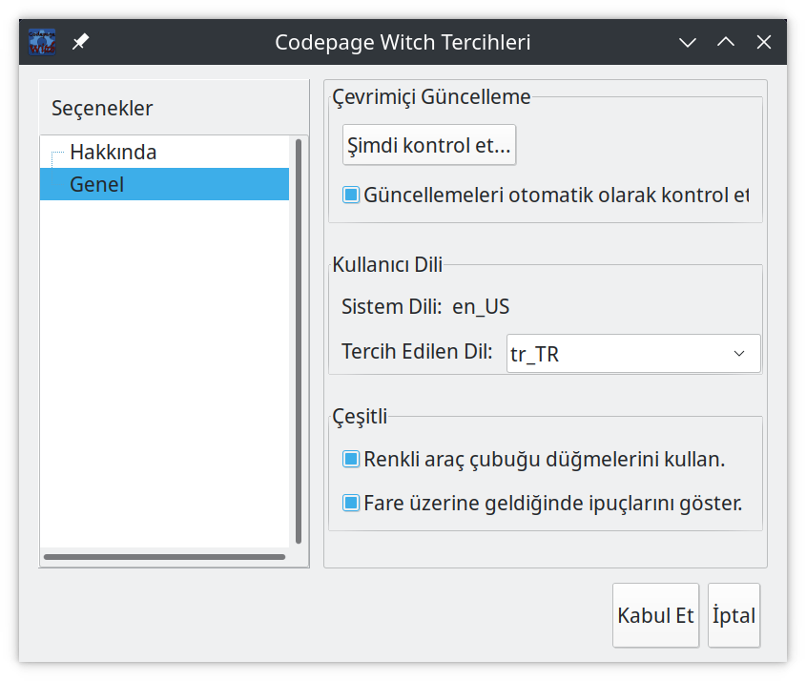The height and width of the screenshot is (681, 806).
Task: Click the Seçenekler column header
Action: pos(102,108)
